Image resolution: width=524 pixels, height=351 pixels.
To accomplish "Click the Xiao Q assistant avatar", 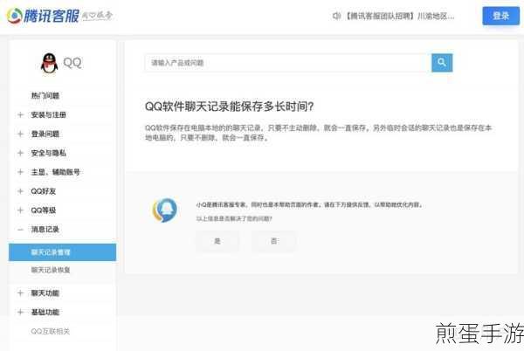I will [x=165, y=210].
